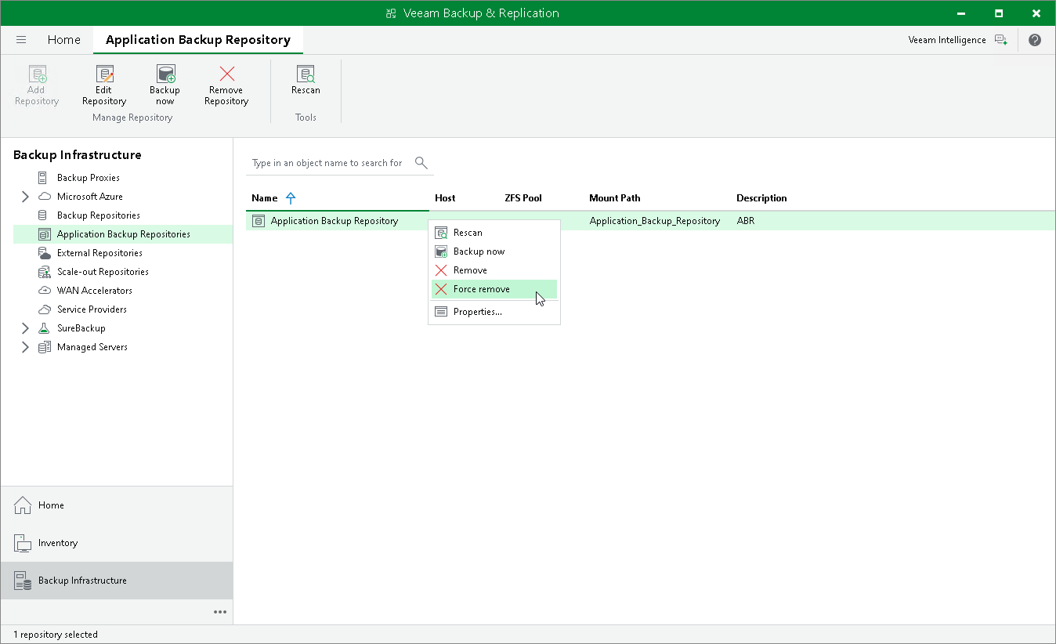Click the Add Repository ribbon button
This screenshot has width=1056, height=644.
(x=37, y=85)
